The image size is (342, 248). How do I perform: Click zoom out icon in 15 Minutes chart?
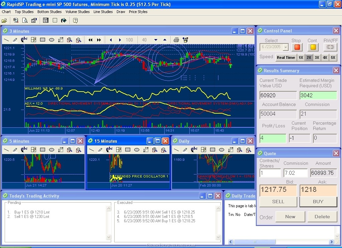(164, 150)
